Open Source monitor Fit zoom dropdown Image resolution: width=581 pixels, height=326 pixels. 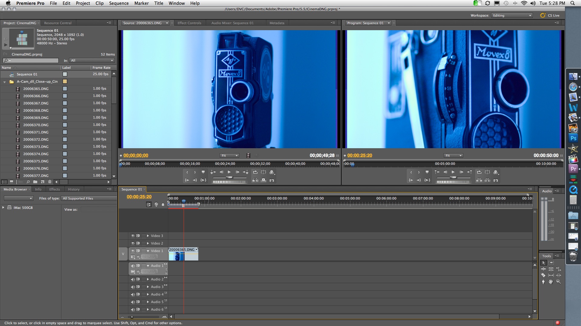point(229,155)
